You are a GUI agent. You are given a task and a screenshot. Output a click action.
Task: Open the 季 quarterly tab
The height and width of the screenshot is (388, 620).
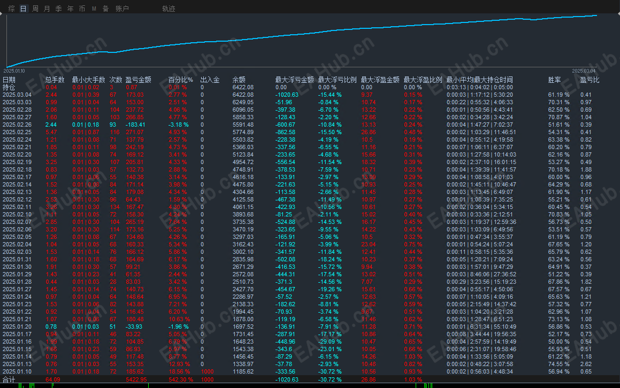pyautogui.click(x=58, y=9)
